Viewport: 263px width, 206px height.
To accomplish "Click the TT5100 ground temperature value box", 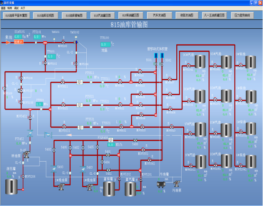I will coord(106,44).
